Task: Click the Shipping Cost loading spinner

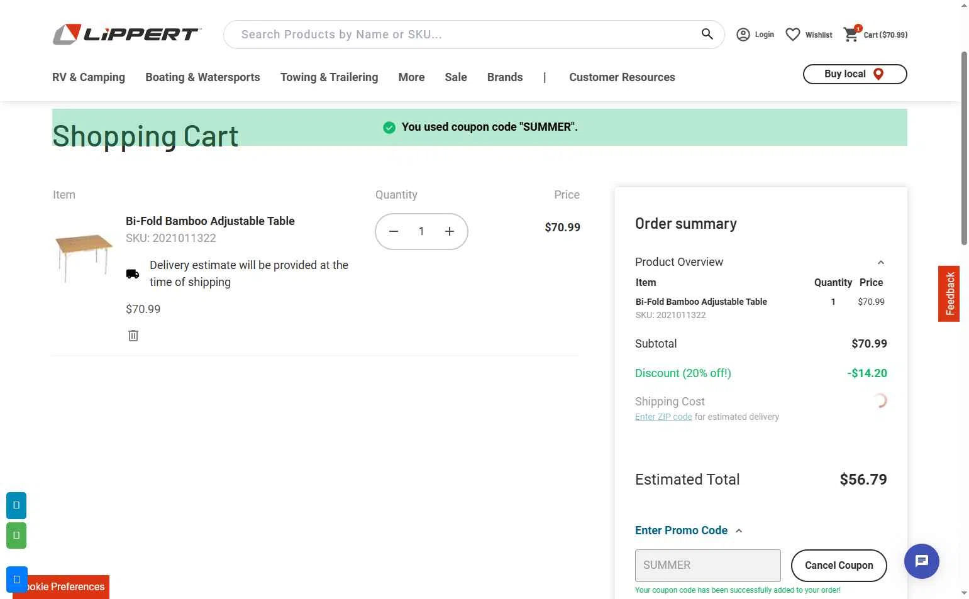Action: (x=880, y=400)
